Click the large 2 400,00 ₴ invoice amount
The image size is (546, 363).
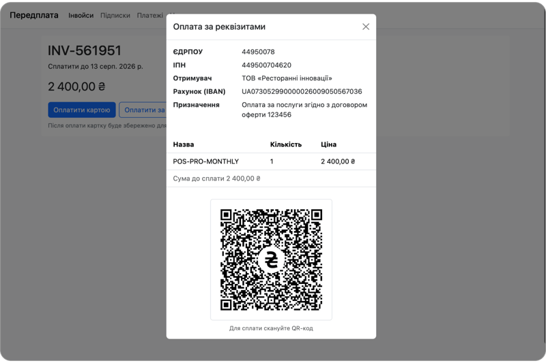[76, 86]
